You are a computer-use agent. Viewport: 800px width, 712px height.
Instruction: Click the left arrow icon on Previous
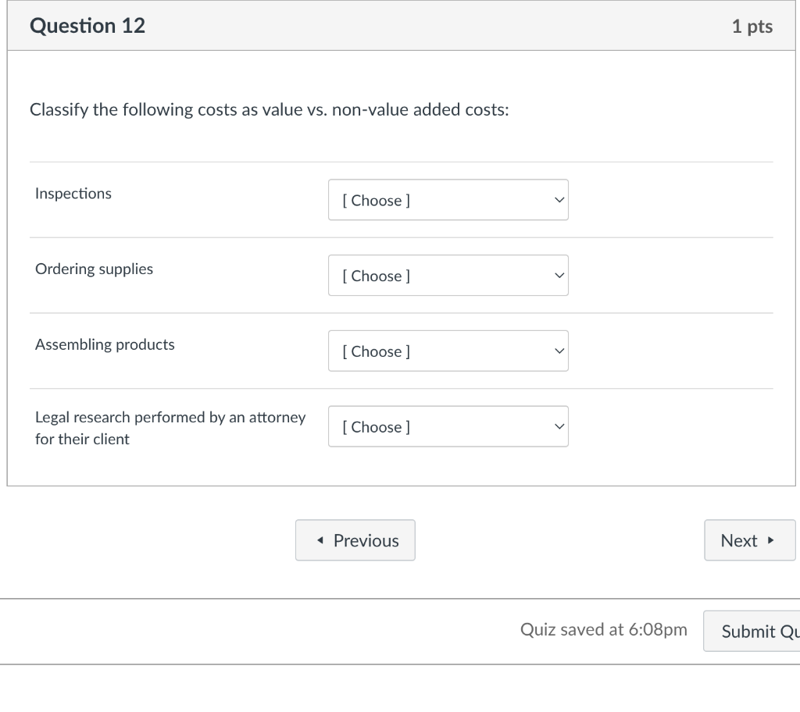320,540
